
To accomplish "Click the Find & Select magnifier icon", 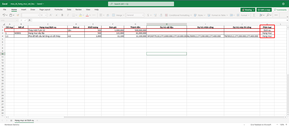I will [268, 15].
